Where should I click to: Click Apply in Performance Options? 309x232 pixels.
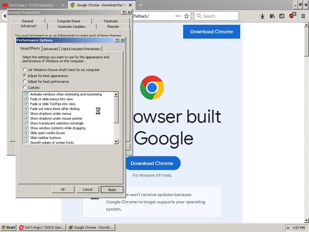[112, 190]
